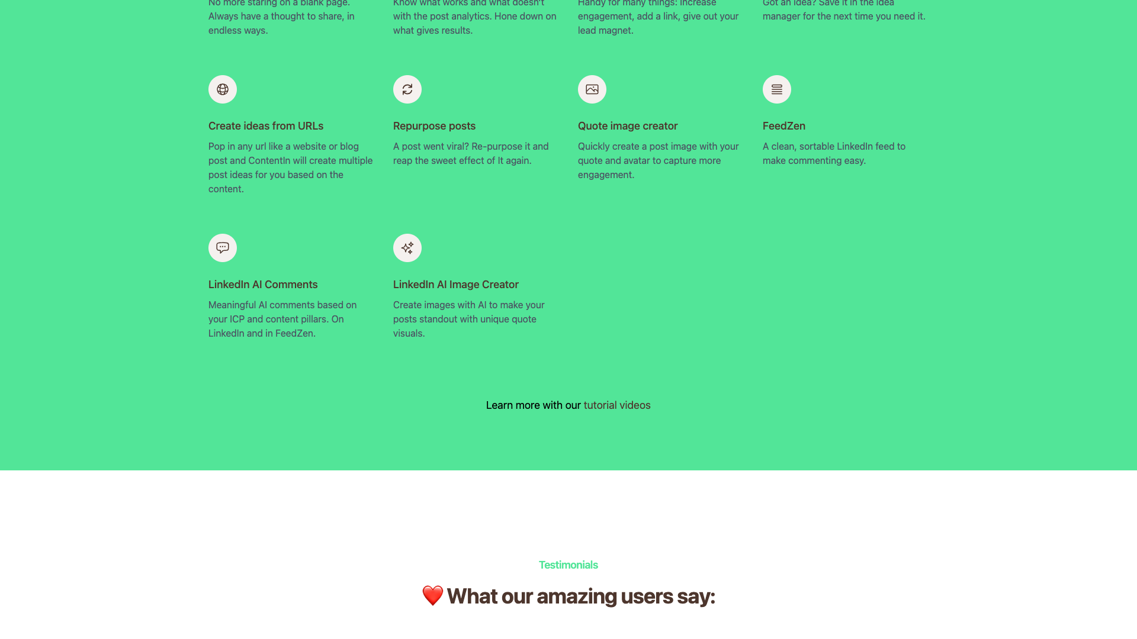Select the Create ideas from URLs heading
This screenshot has height=639, width=1137.
point(265,125)
